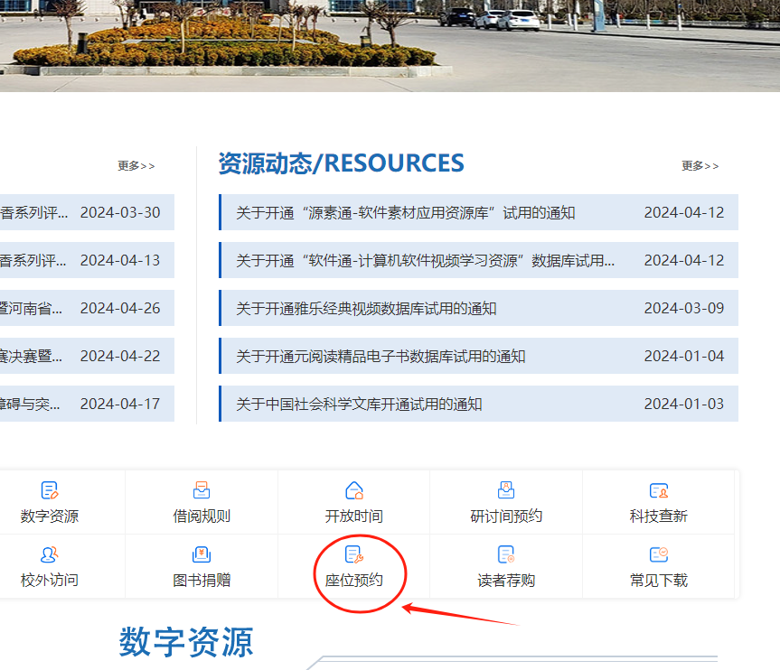Image resolution: width=780 pixels, height=670 pixels.
Task: Click the campus photo banner image
Action: point(390,45)
